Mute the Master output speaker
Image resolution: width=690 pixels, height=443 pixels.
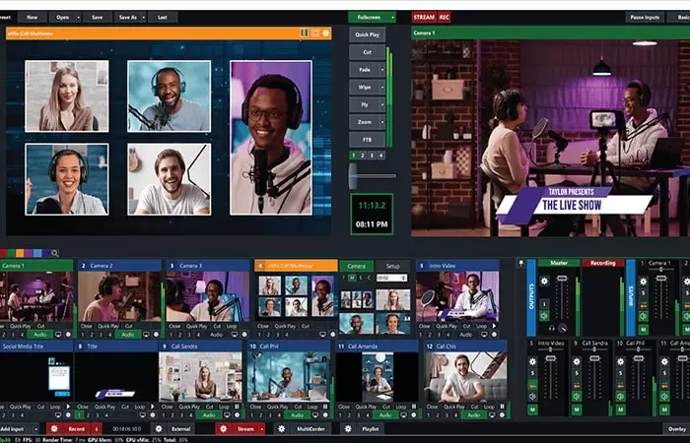544,315
